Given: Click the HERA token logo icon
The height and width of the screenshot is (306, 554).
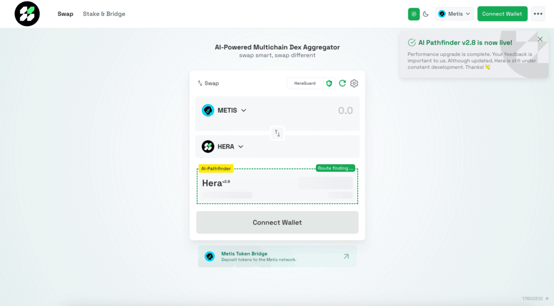Looking at the screenshot, I should 208,147.
